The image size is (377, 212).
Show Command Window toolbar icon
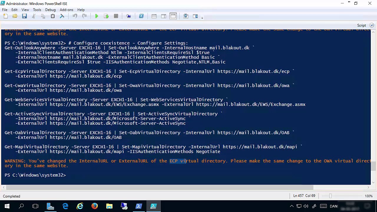[x=186, y=16]
